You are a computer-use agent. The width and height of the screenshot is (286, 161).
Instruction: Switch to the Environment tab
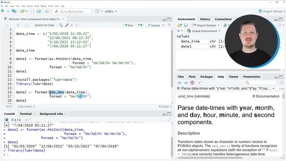(186, 19)
